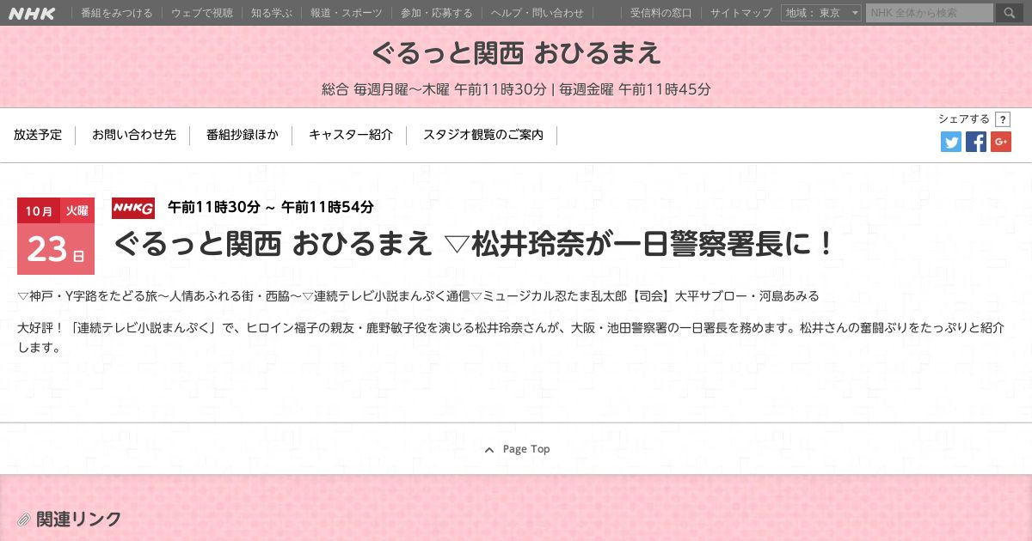This screenshot has height=541, width=1032.
Task: Go to 受信料の窓口 link
Action: coord(660,13)
